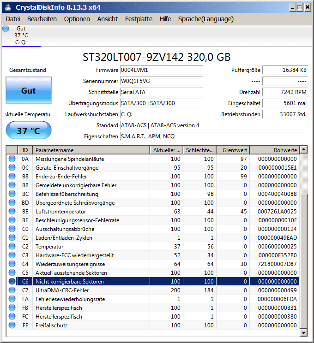Open the Datei menu
Screen dimensions: 314x343
(x=13, y=19)
